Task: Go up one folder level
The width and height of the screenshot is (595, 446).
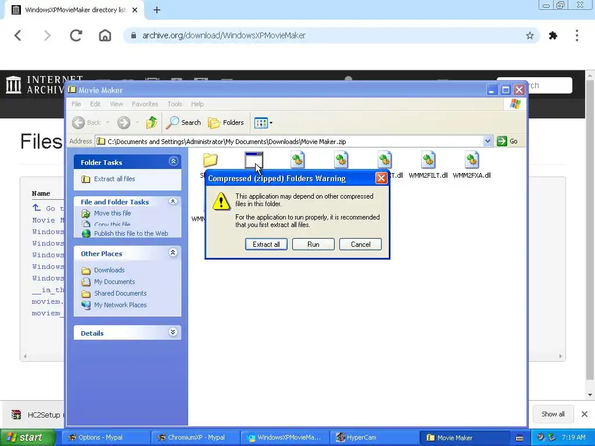Action: pos(152,123)
